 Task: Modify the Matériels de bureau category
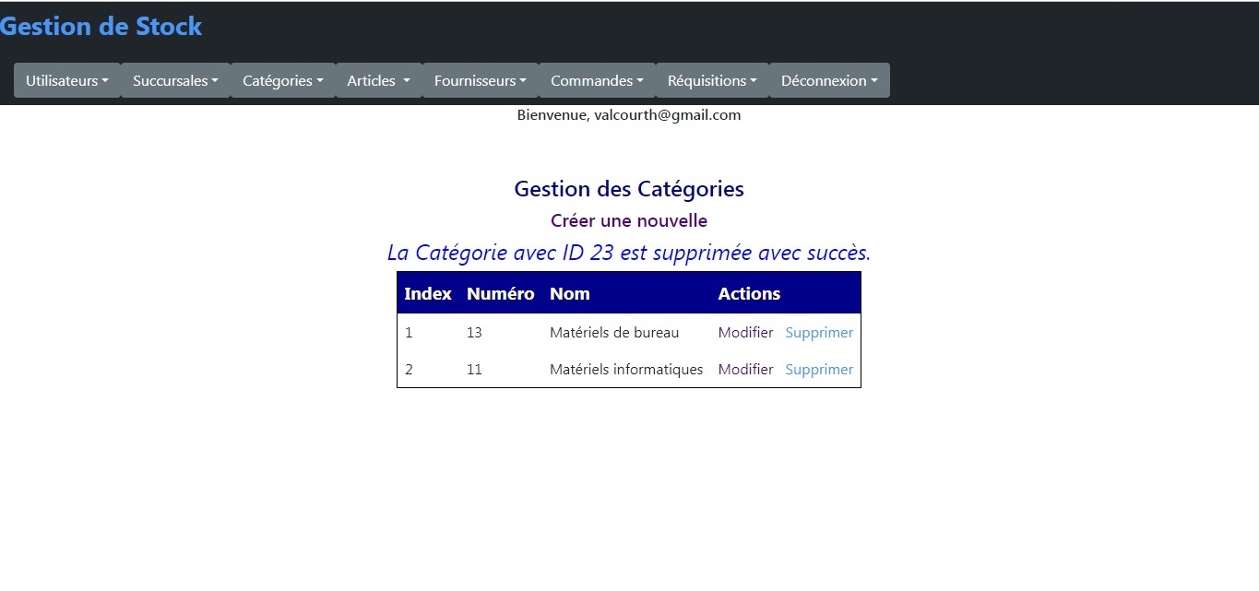pos(745,333)
